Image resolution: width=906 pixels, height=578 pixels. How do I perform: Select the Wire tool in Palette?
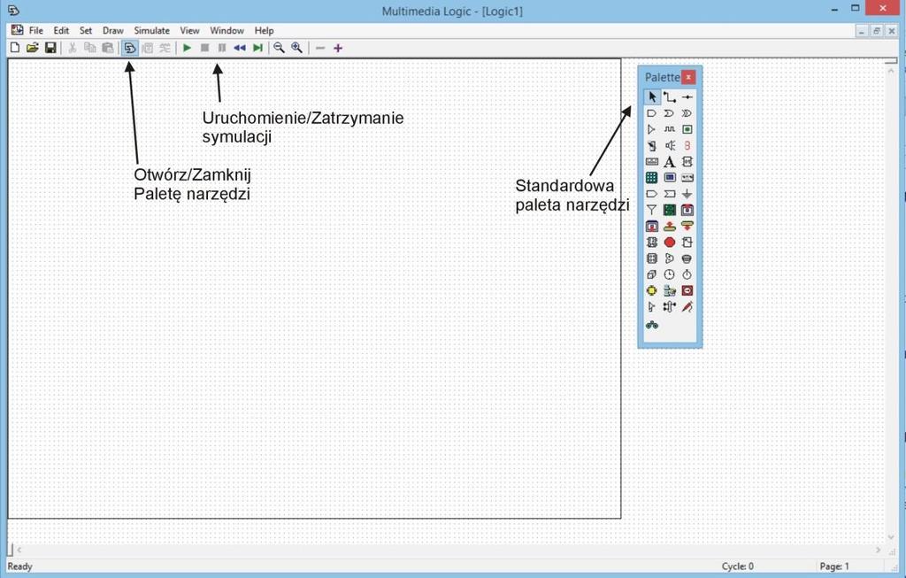669,97
